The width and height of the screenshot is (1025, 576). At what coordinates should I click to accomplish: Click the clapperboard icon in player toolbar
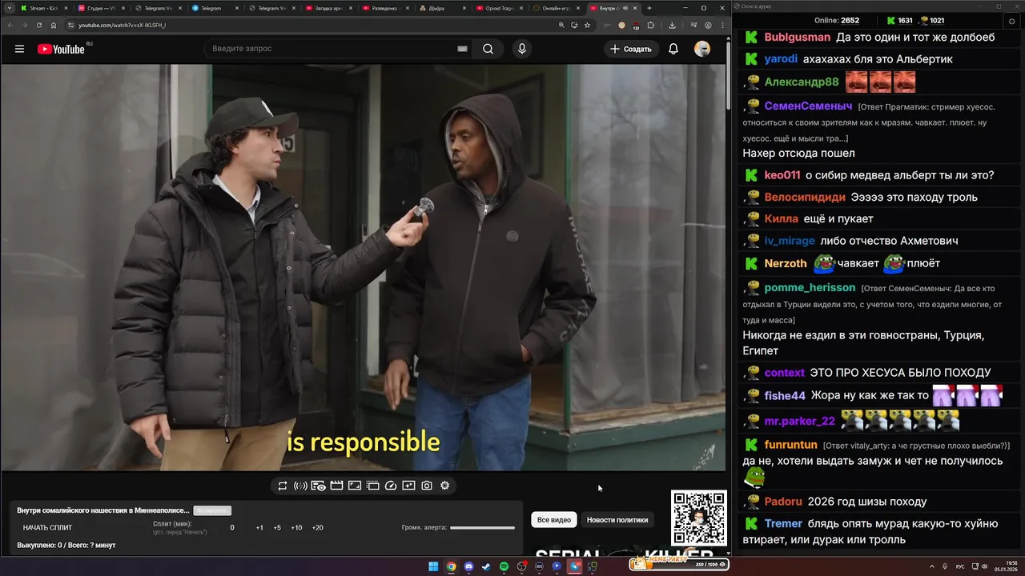[x=336, y=486]
